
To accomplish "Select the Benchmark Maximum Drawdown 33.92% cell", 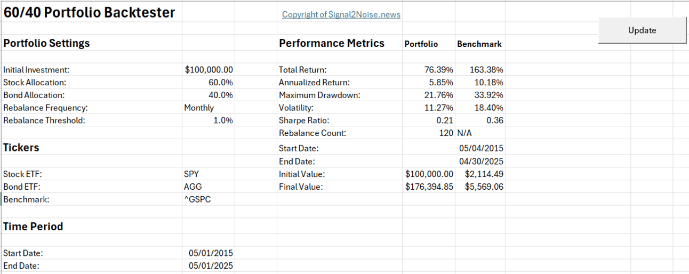I will [x=480, y=95].
